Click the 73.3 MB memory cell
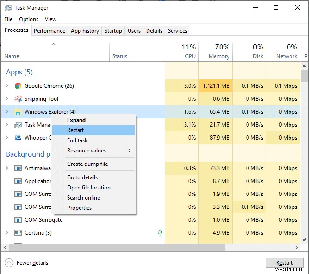Viewport: 309px width, 274px height. 216,168
